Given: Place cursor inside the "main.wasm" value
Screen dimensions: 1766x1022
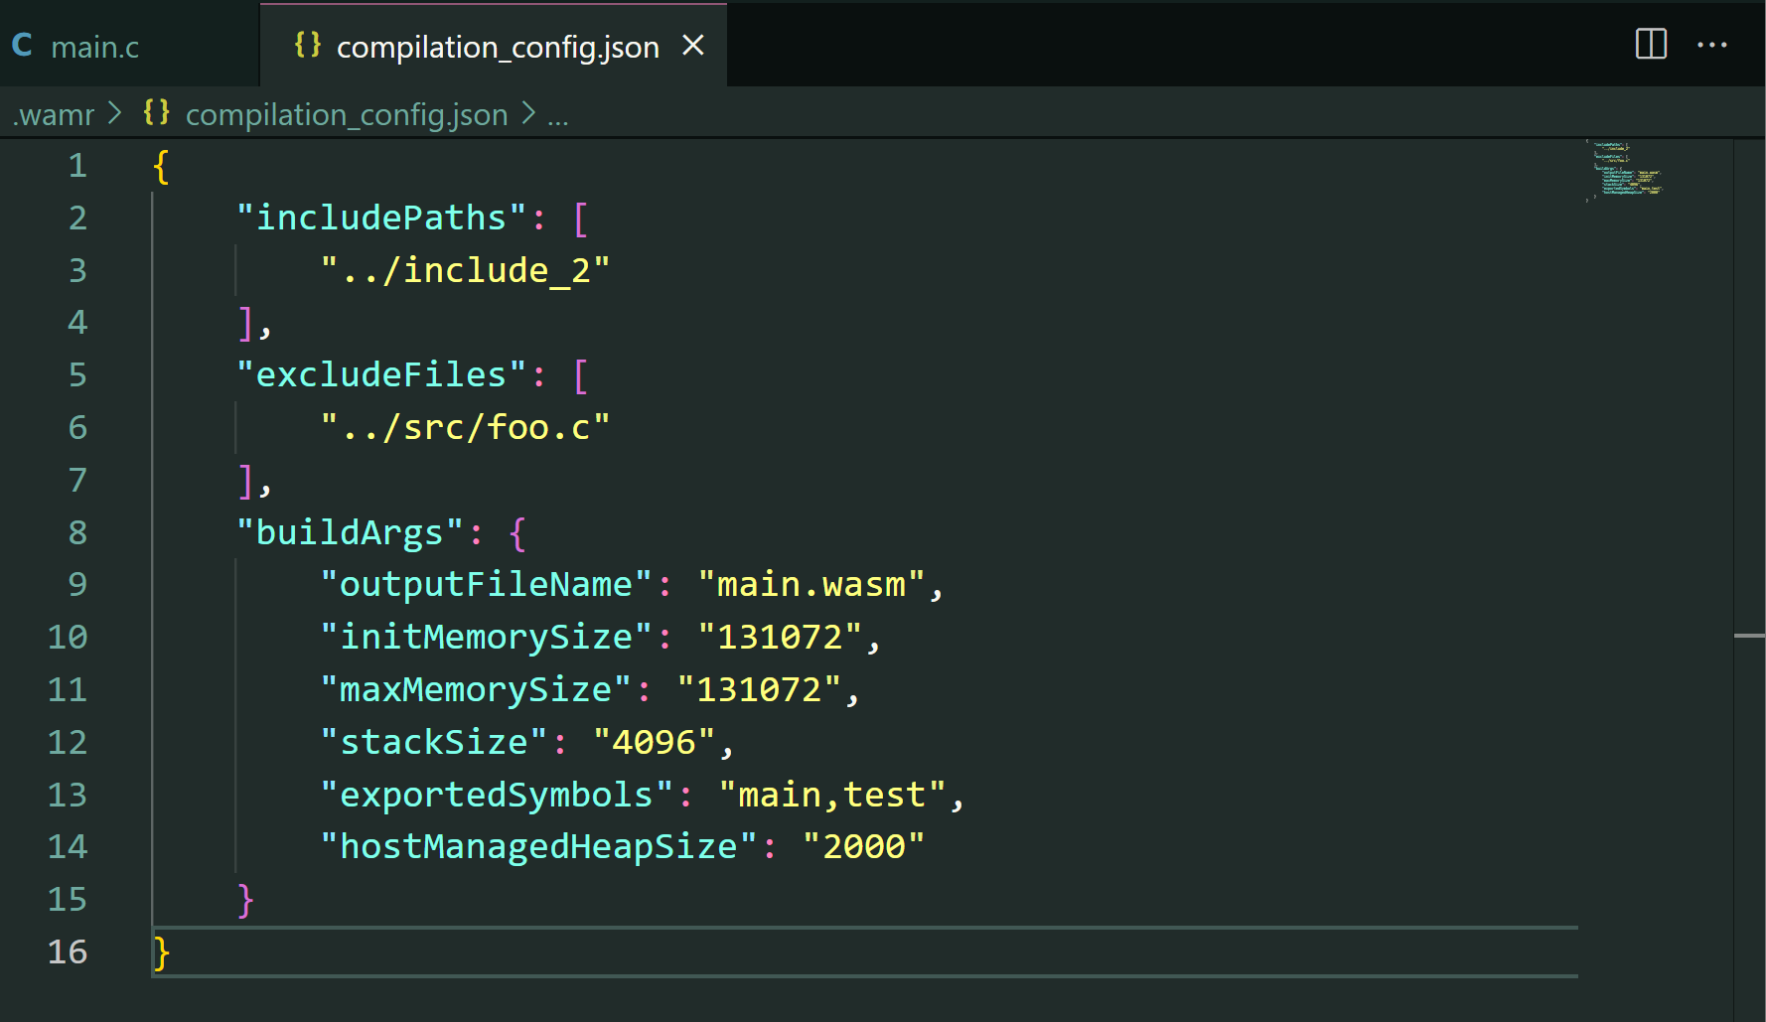Looking at the screenshot, I should coord(814,584).
